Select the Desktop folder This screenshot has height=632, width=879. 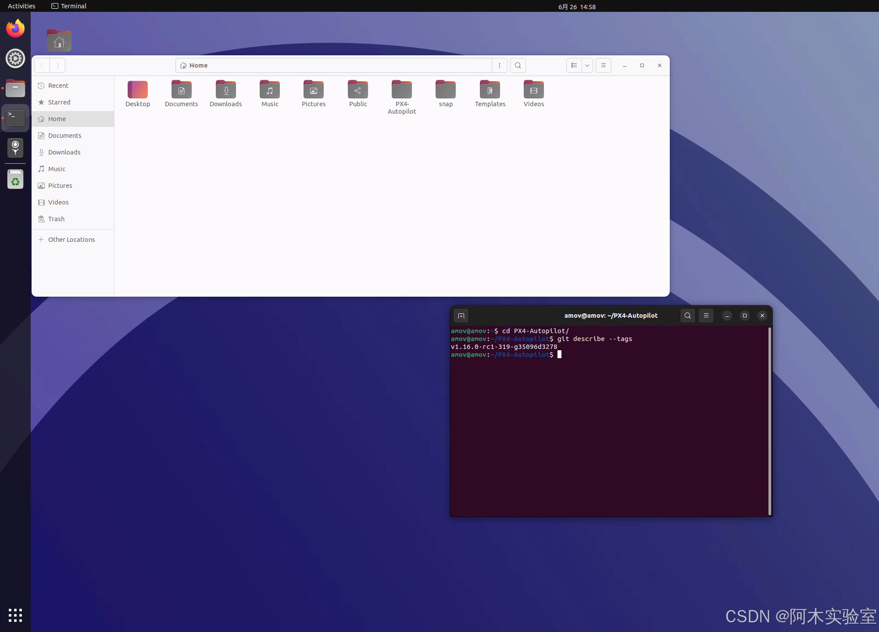coord(138,94)
